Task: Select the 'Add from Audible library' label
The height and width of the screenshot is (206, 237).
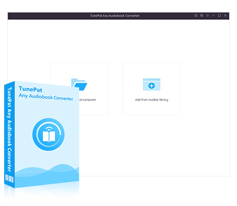Action: pyautogui.click(x=152, y=100)
